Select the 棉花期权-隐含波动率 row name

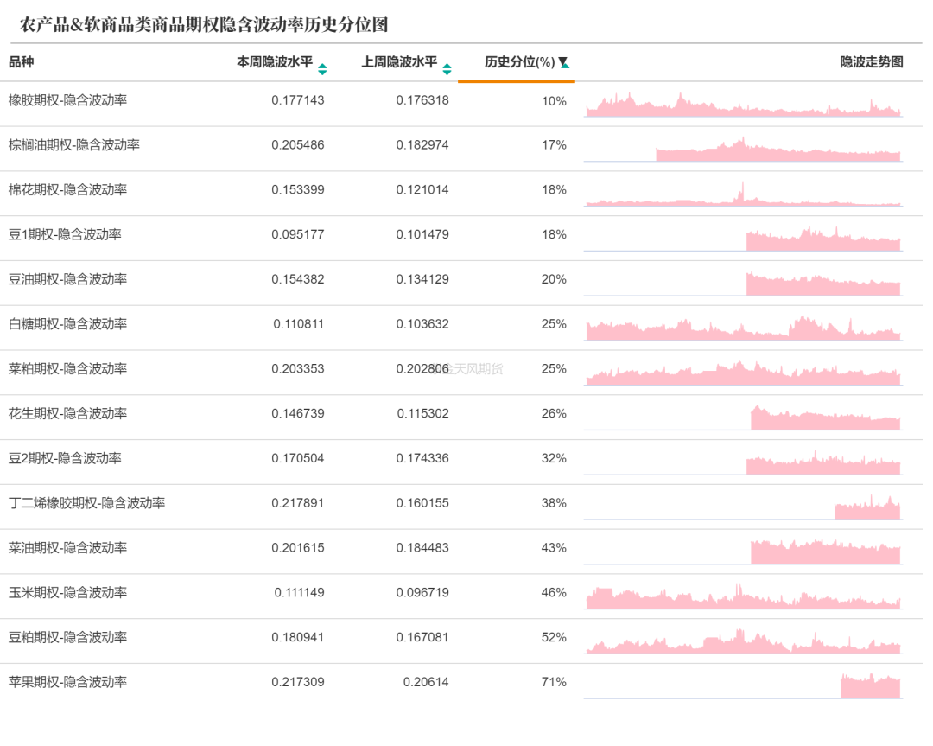pyautogui.click(x=68, y=189)
